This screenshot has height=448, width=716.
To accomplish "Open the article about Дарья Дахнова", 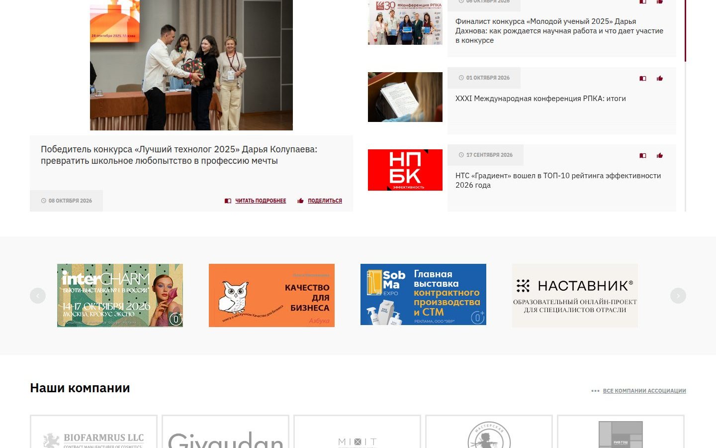I will coord(559,31).
